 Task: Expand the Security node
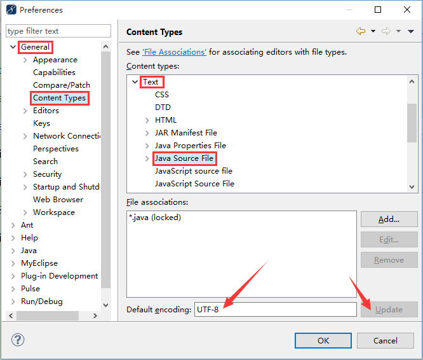(25, 174)
